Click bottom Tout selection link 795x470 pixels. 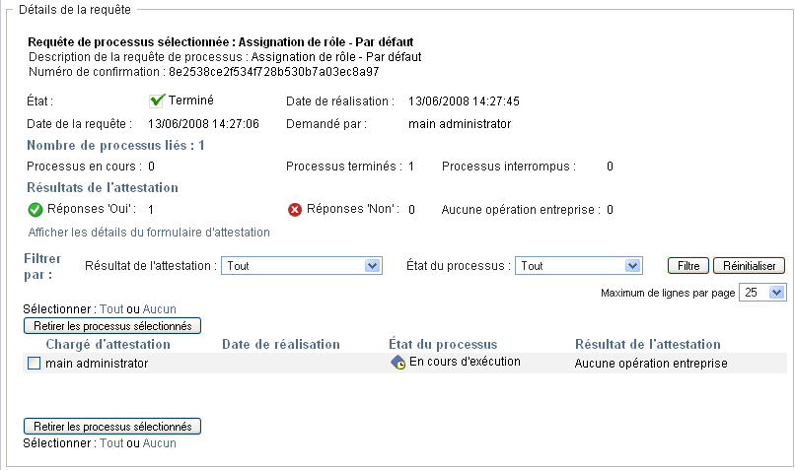coord(111,443)
